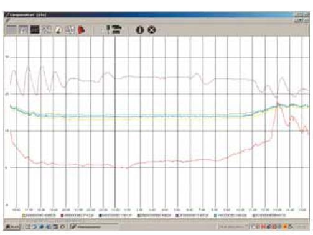Click the thick vertical cursor line on chart
The width and height of the screenshot is (313, 235).
click(115, 122)
